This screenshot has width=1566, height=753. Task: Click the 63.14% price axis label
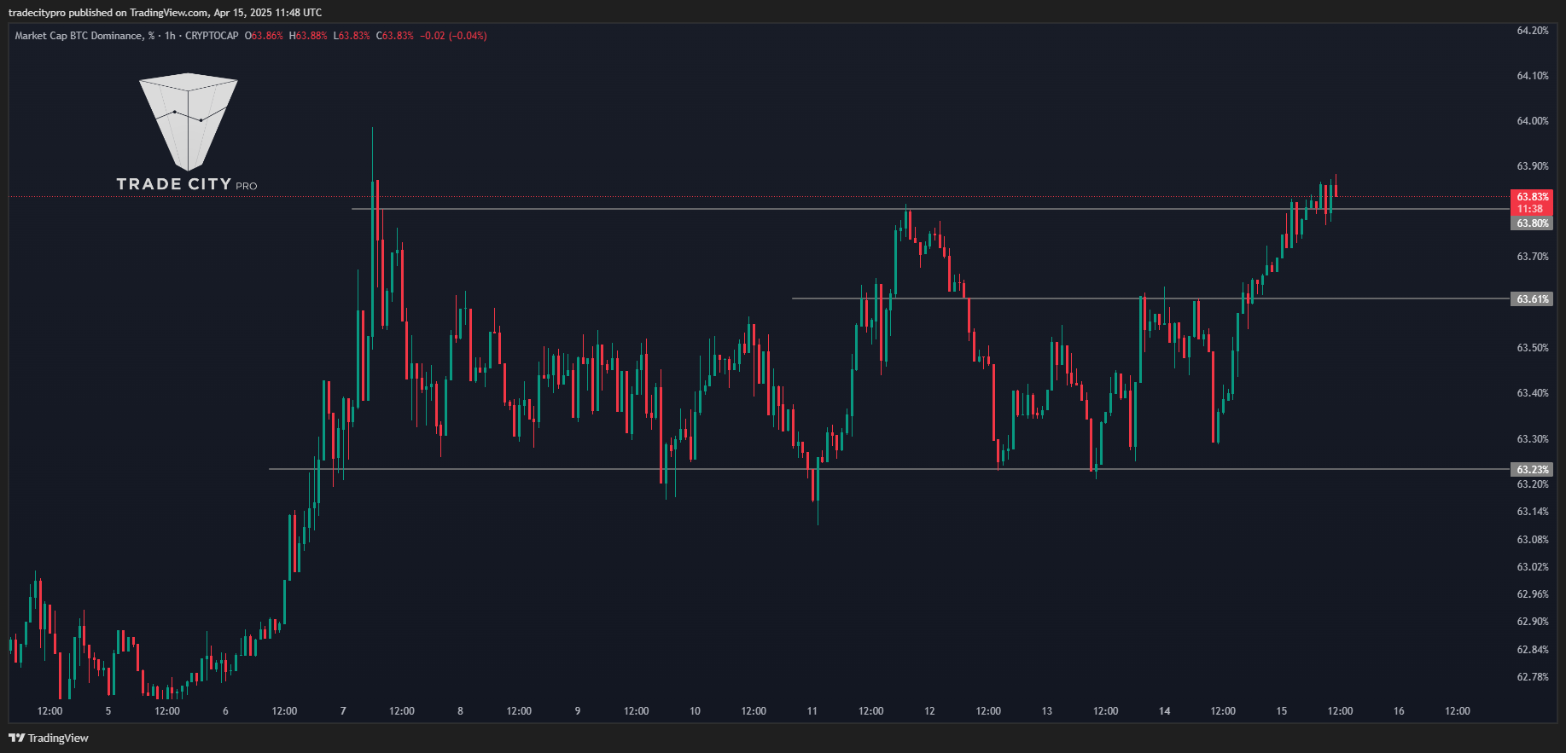pos(1532,512)
